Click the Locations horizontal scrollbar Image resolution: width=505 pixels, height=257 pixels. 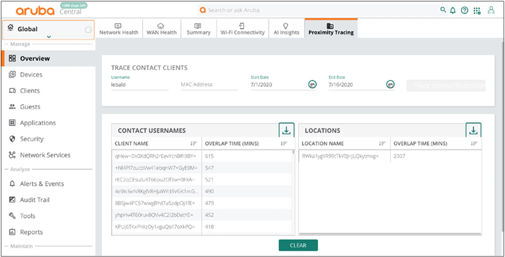click(x=390, y=234)
